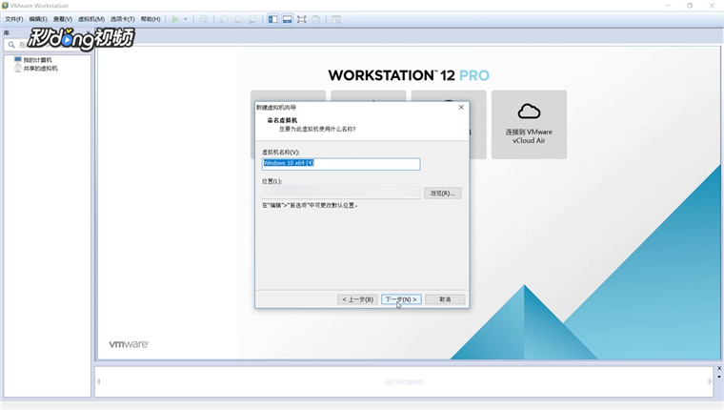This screenshot has width=724, height=410.
Task: Toggle the show library panel icon
Action: pyautogui.click(x=272, y=19)
